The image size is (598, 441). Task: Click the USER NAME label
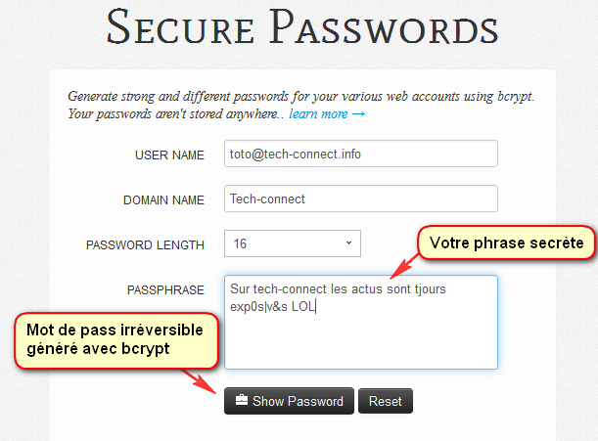tap(169, 155)
